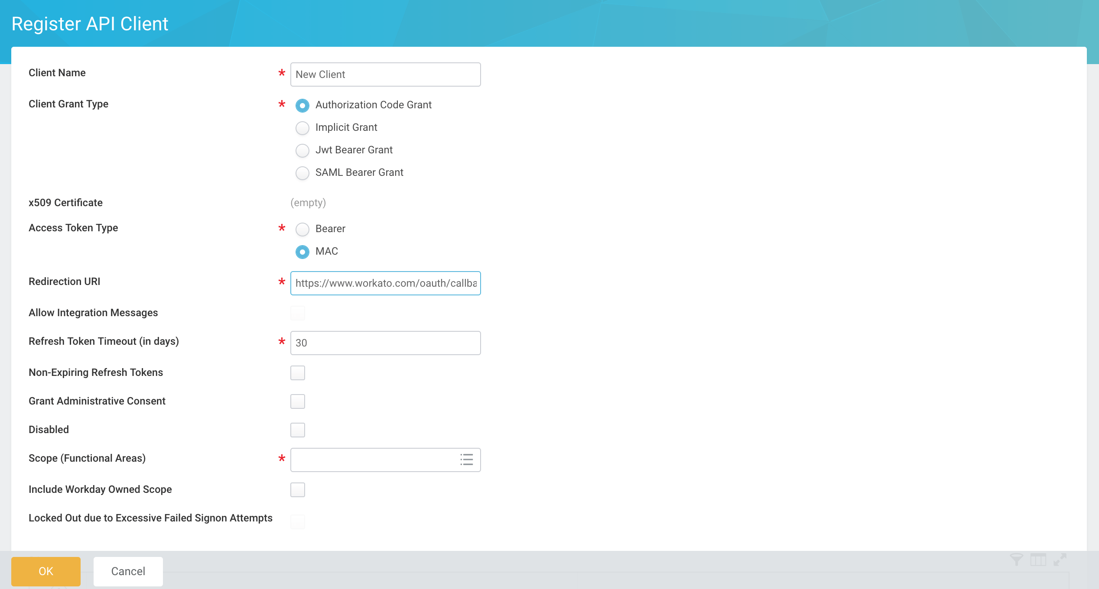Set Access Token Type to Bearer
The width and height of the screenshot is (1099, 589).
[x=302, y=230]
